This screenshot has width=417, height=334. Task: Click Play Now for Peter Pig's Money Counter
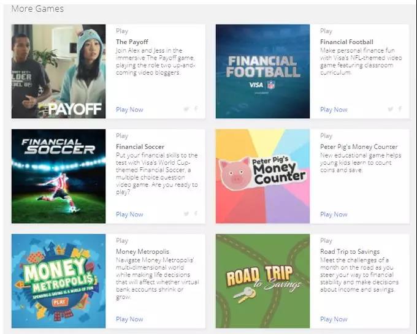(x=334, y=214)
